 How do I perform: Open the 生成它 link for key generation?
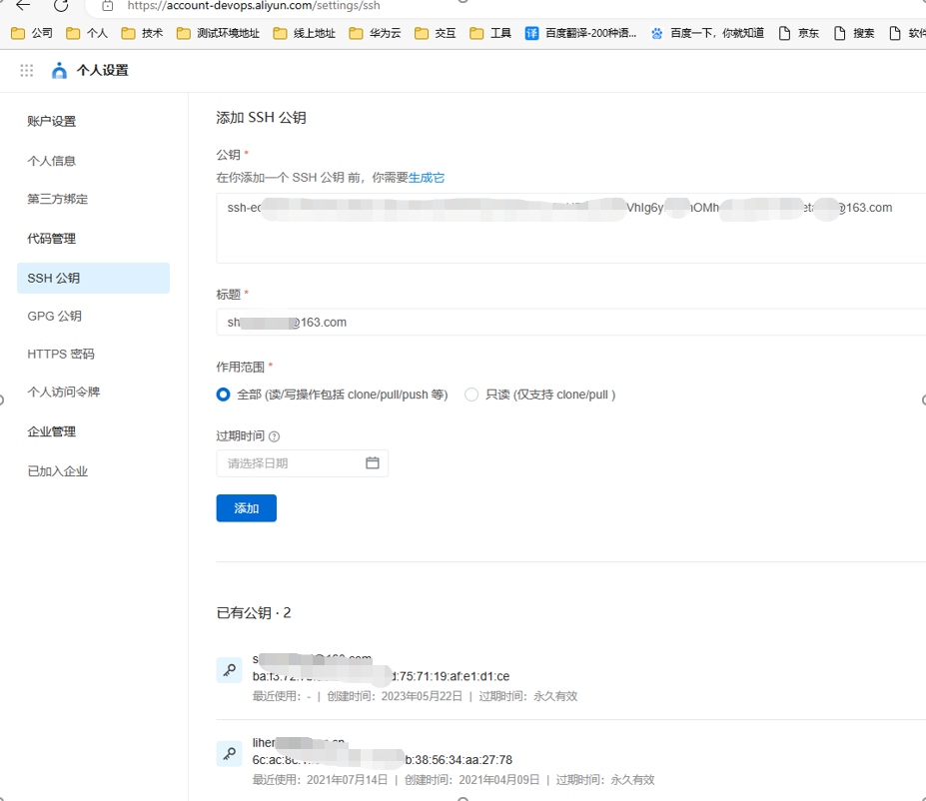[x=425, y=177]
